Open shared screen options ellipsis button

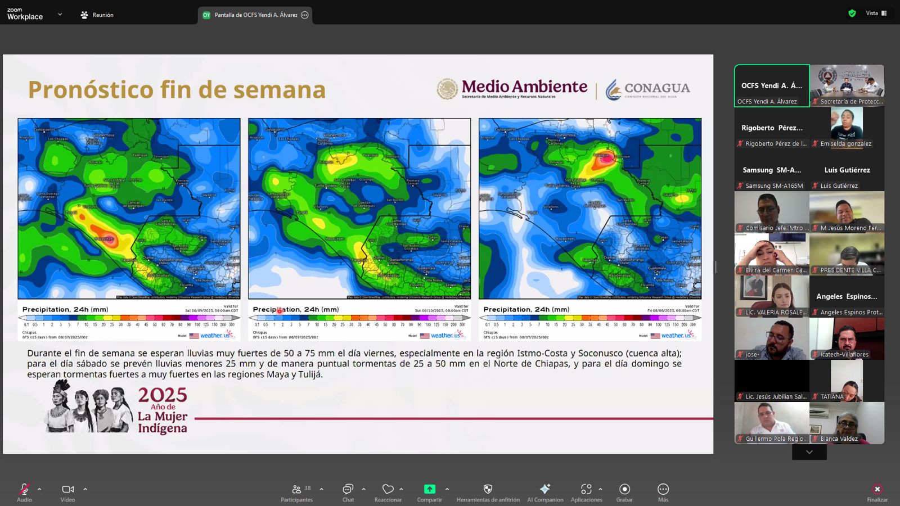pyautogui.click(x=305, y=15)
